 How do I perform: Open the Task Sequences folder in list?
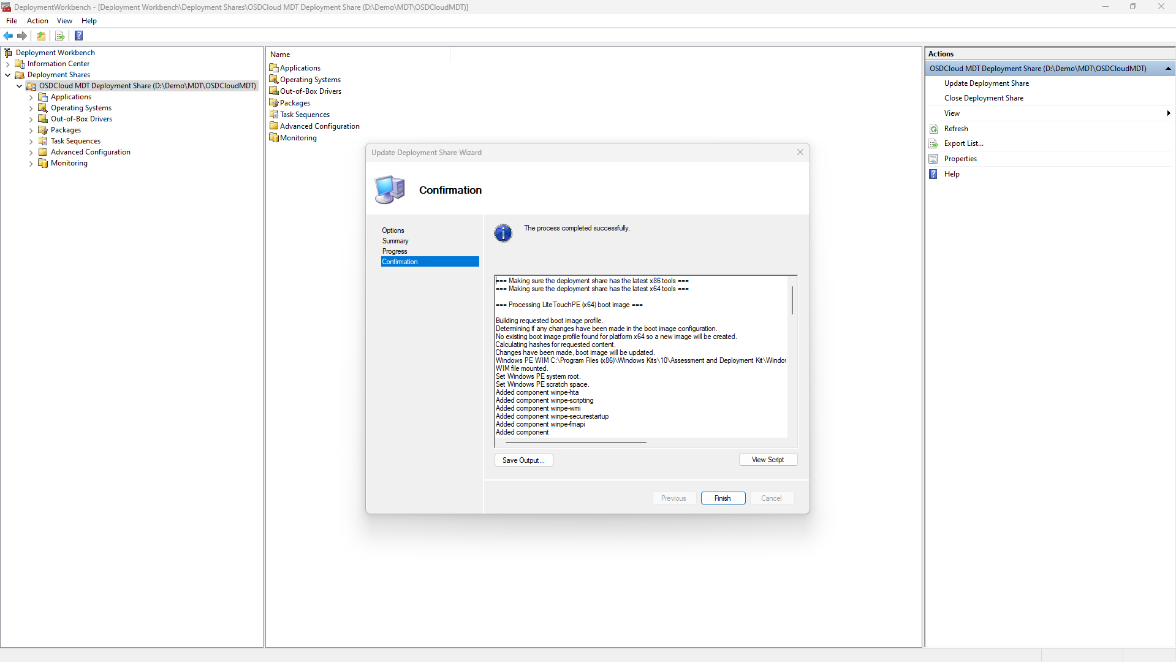click(305, 115)
